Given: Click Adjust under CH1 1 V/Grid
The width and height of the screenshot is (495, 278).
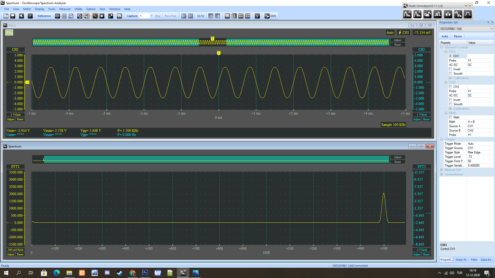Looking at the screenshot, I should coord(11,119).
